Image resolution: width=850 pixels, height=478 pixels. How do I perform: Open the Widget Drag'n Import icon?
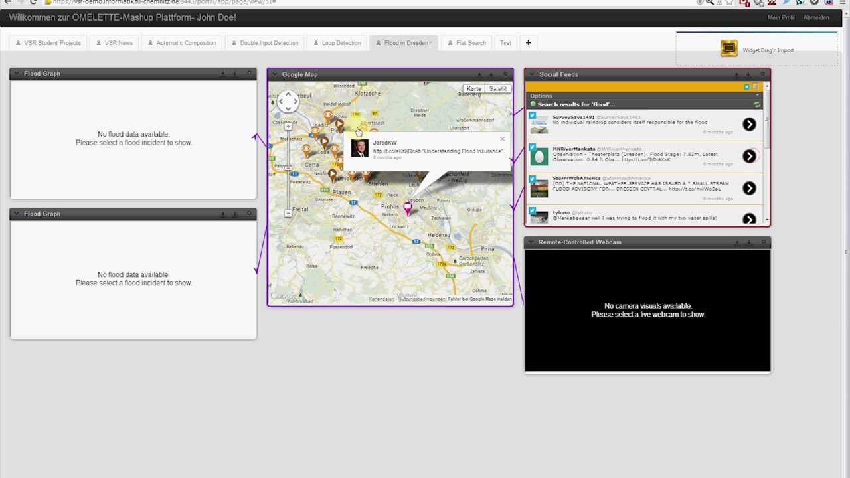pos(729,49)
